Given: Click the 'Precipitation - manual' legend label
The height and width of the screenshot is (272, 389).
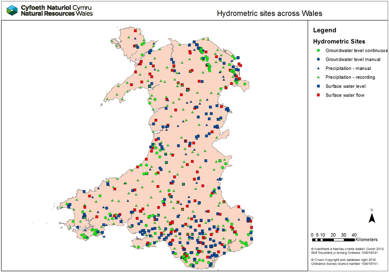Looking at the screenshot, I should (348, 68).
